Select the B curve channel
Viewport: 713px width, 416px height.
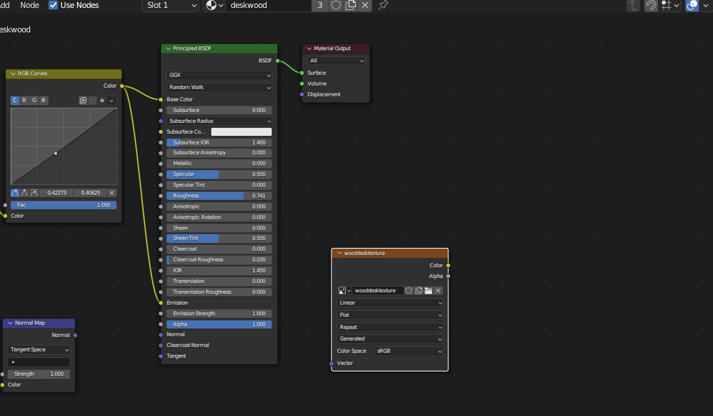pos(44,100)
